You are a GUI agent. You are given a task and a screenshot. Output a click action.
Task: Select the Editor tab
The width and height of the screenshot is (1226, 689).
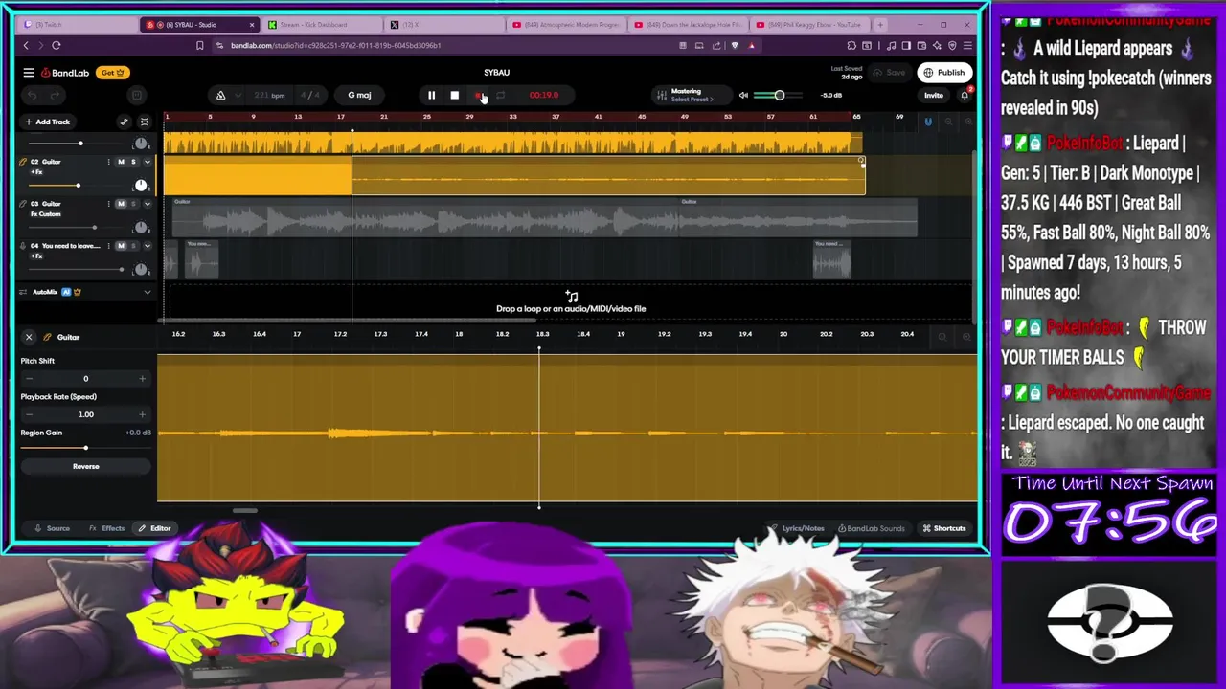click(154, 528)
